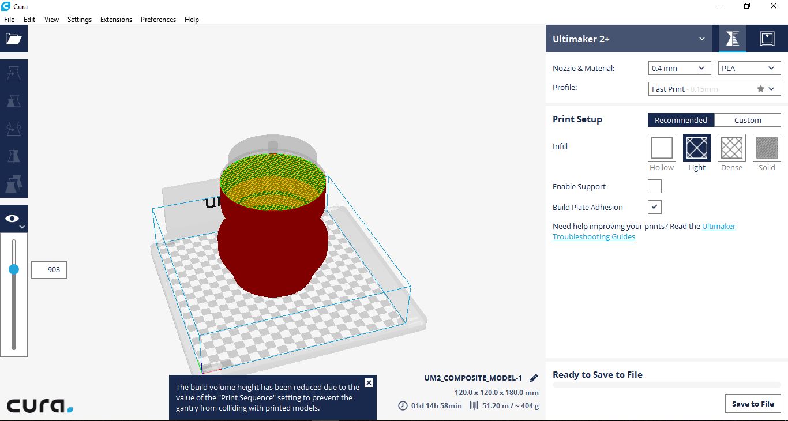The width and height of the screenshot is (788, 421).
Task: Click the pencil icon to rename job
Action: click(x=534, y=378)
